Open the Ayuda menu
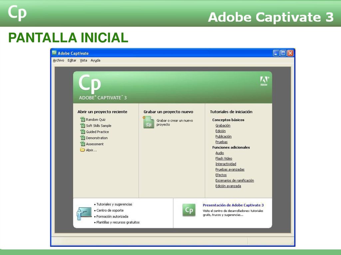The image size is (341, 255). pos(96,60)
